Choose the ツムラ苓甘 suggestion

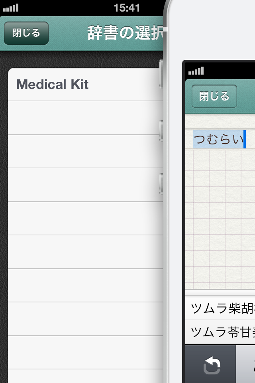(220, 332)
